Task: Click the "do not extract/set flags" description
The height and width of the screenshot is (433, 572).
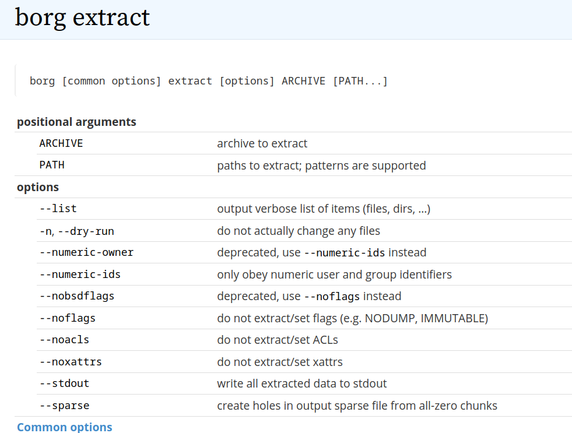Action: point(352,318)
